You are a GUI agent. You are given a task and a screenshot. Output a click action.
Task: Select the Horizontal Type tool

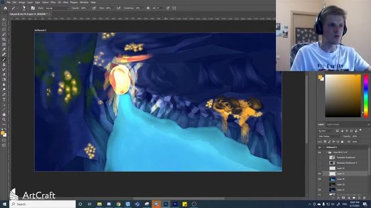click(x=4, y=99)
